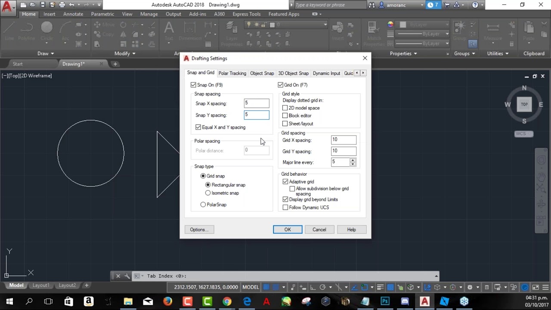
Task: Click the Plot printer icon in quick access toolbar
Action: (x=62, y=5)
